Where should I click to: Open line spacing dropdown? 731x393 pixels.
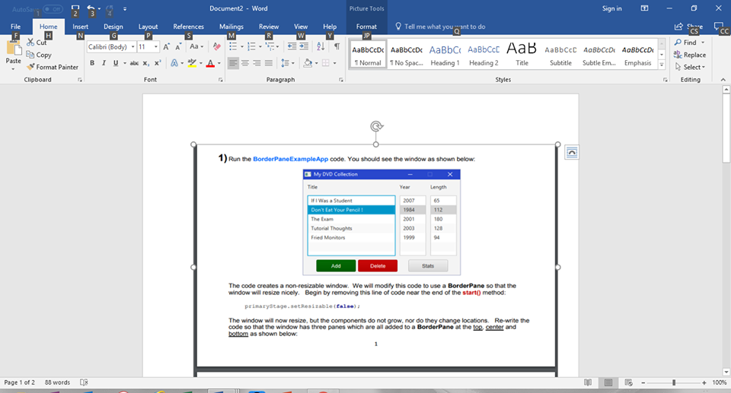pyautogui.click(x=288, y=63)
